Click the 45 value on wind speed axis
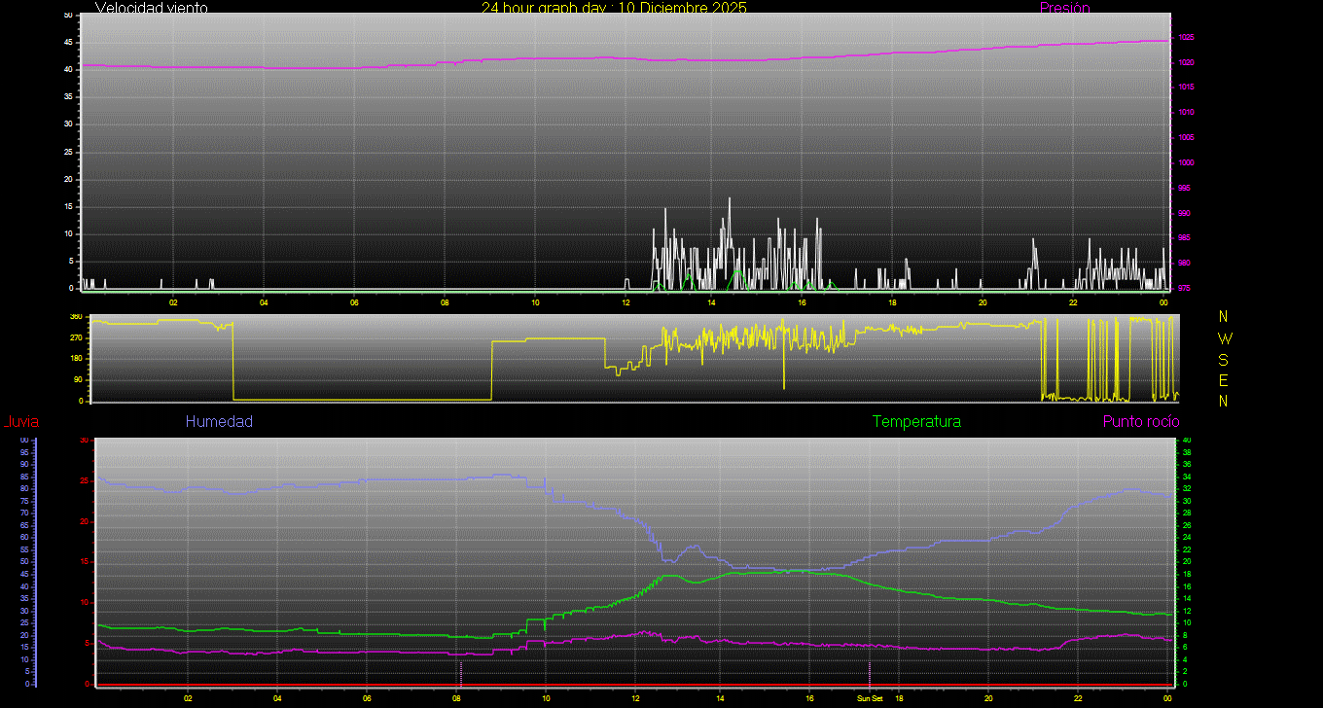 pos(67,43)
